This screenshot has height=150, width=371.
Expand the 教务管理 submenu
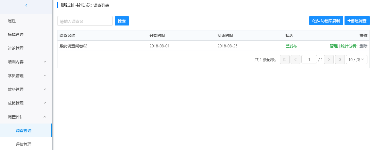[26, 89]
